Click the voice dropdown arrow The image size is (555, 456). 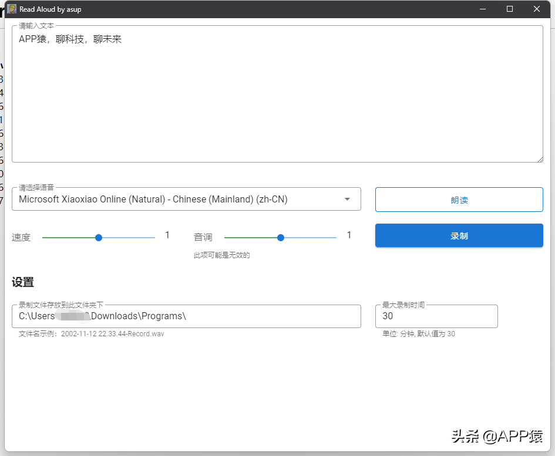[x=347, y=199]
